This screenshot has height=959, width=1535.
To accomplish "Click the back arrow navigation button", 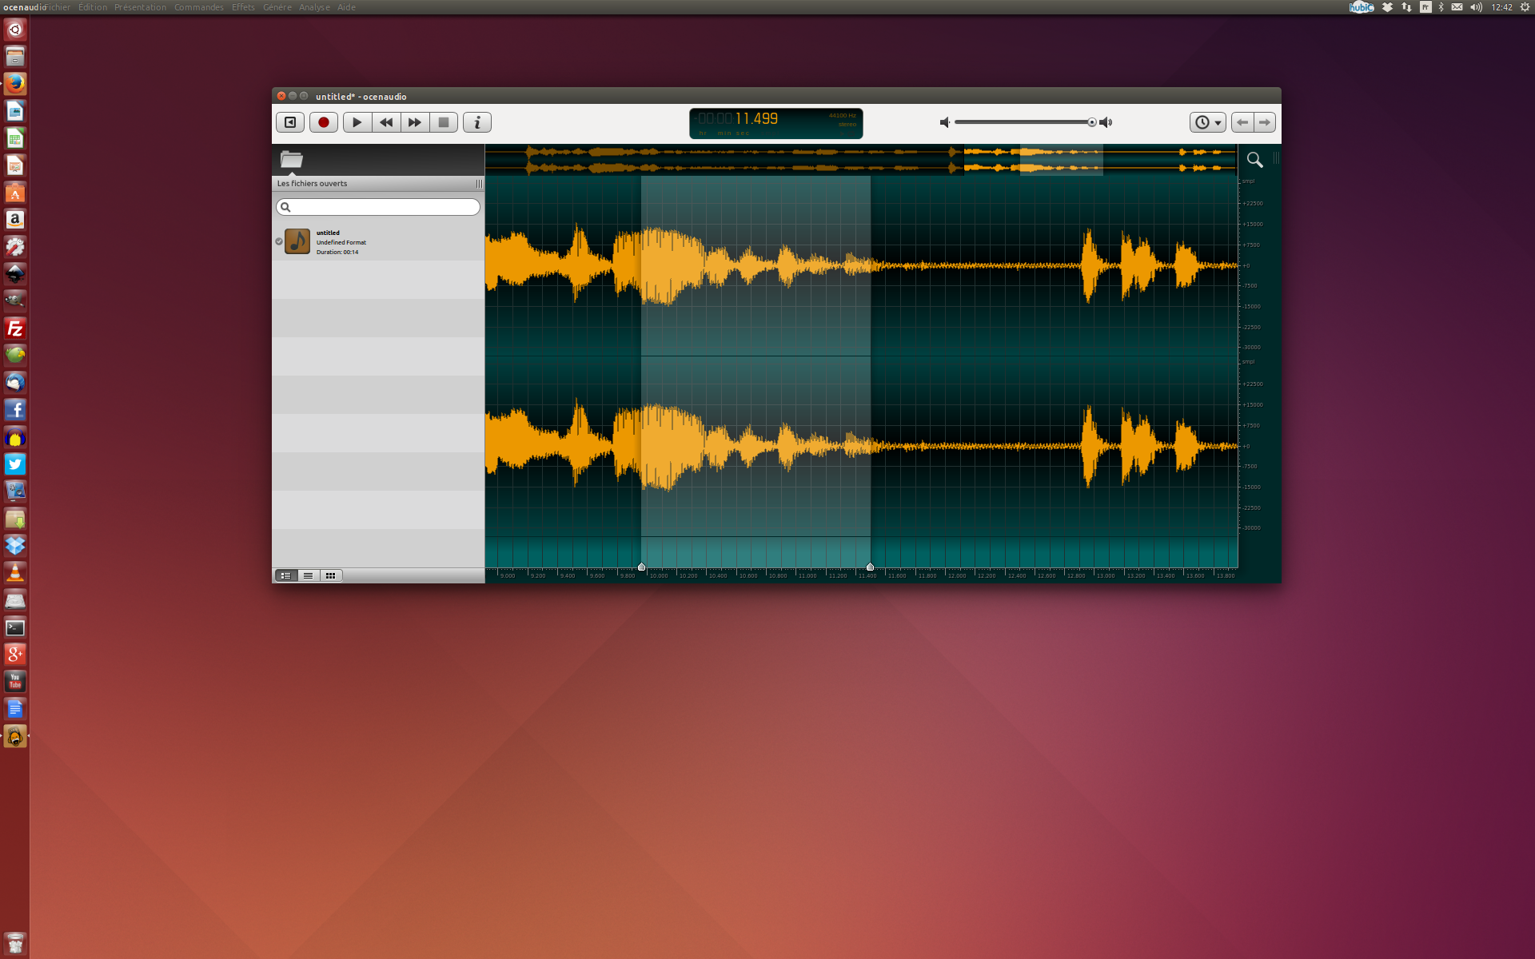I will (1242, 122).
